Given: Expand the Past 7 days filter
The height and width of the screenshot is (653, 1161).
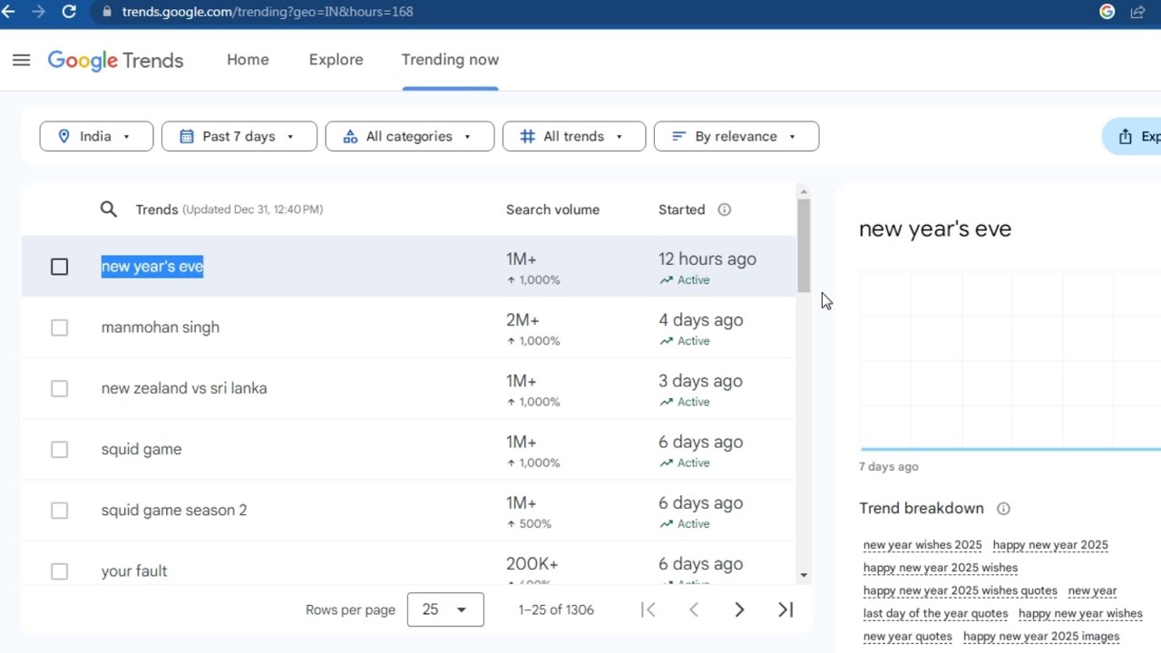Looking at the screenshot, I should tap(239, 137).
